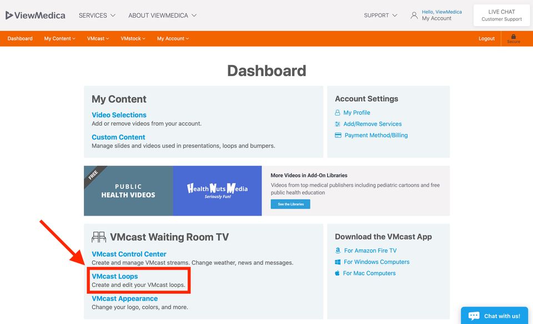The image size is (533, 324).
Task: Open My Profile settings link
Action: point(356,113)
